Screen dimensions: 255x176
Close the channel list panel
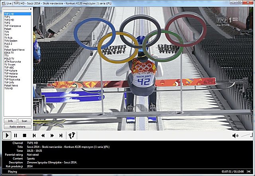pos(31,9)
